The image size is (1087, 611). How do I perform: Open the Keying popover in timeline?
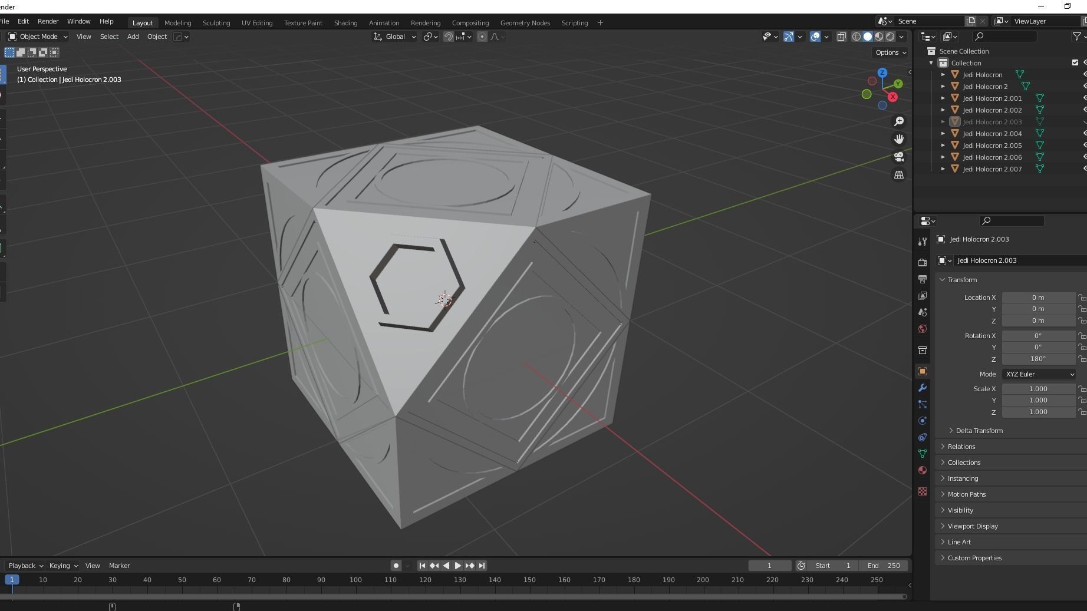click(63, 566)
